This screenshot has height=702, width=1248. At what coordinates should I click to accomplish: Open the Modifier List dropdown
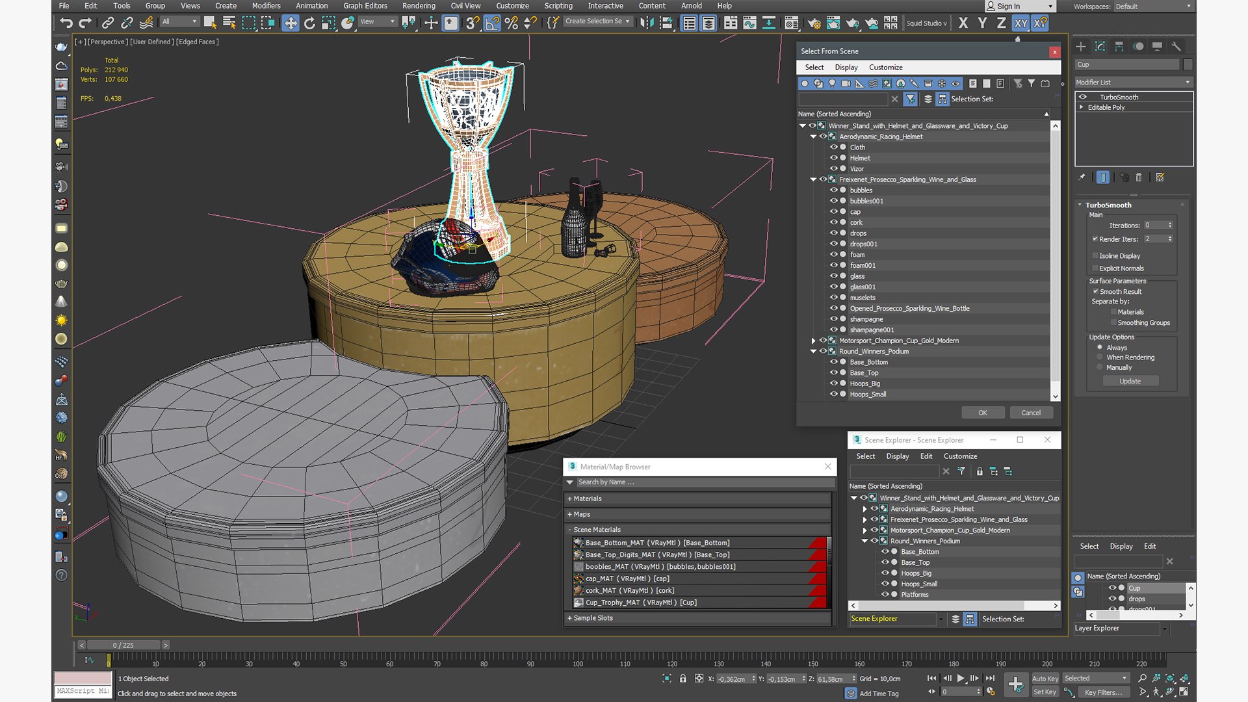[x=1134, y=82]
